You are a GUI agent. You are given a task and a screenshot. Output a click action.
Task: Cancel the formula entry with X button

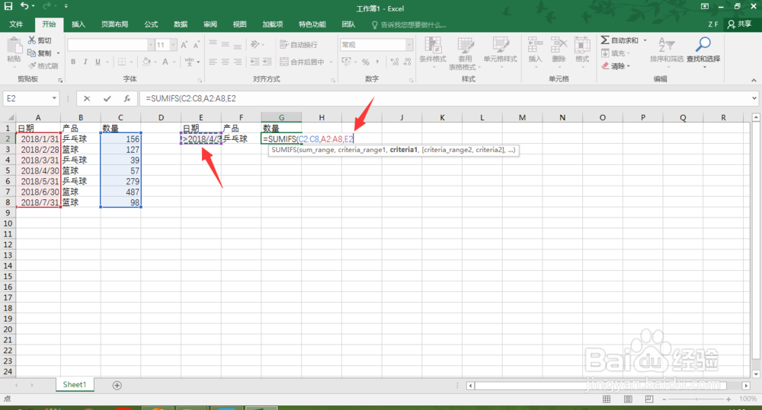[x=87, y=98]
